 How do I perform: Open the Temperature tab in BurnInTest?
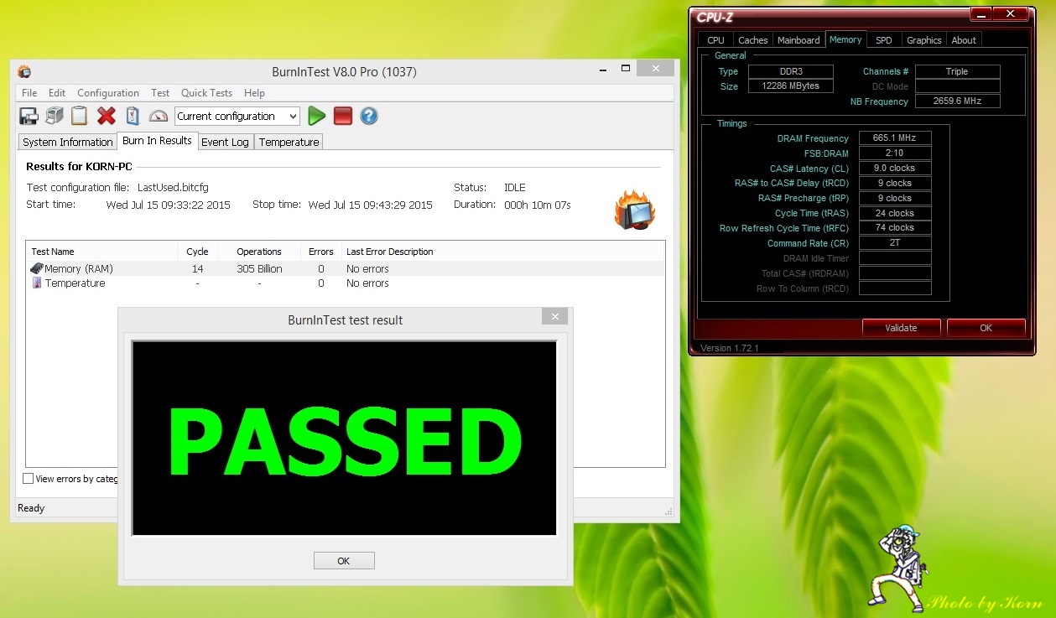[289, 142]
